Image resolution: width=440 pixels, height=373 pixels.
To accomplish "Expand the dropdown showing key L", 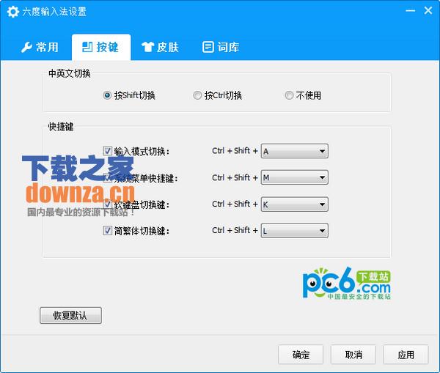I will [294, 231].
